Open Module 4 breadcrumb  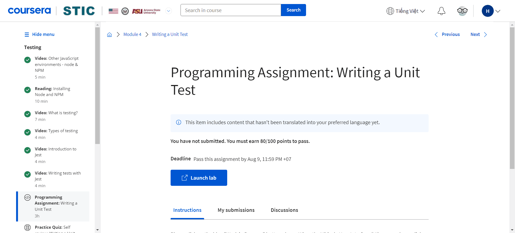coord(132,34)
